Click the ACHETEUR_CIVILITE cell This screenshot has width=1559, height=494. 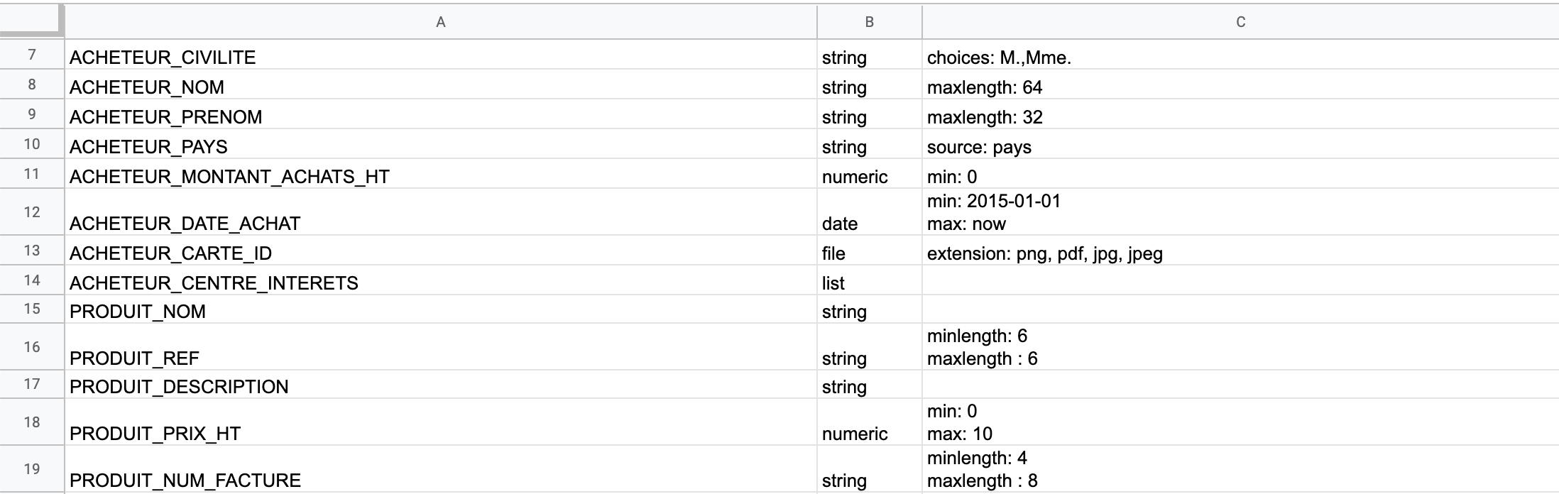tap(440, 55)
